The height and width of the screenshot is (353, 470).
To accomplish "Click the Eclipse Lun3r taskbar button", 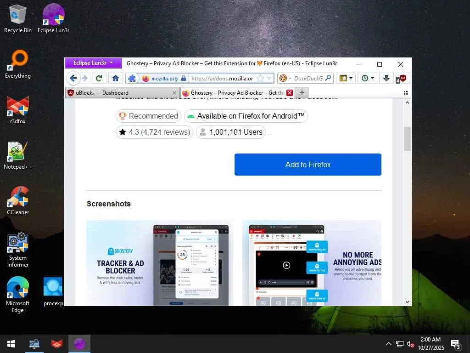I will [x=79, y=344].
